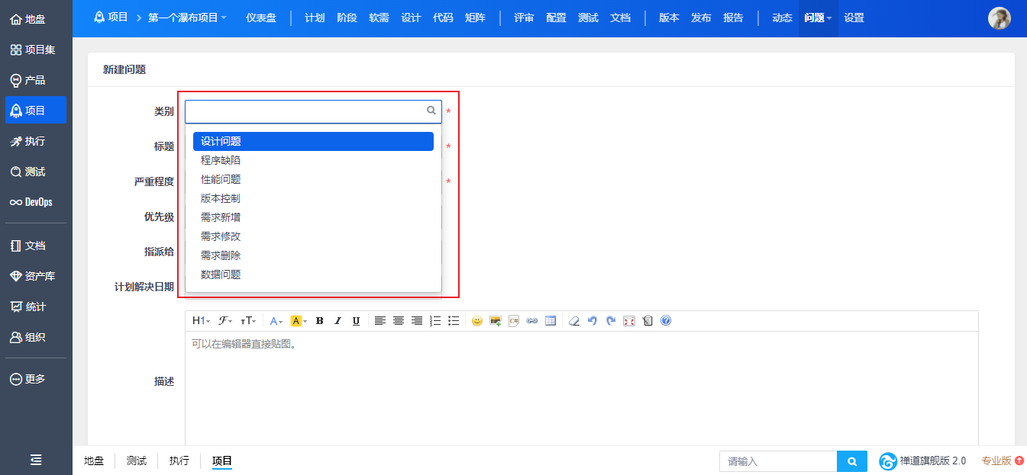Open 文档 in left sidebar

36,246
